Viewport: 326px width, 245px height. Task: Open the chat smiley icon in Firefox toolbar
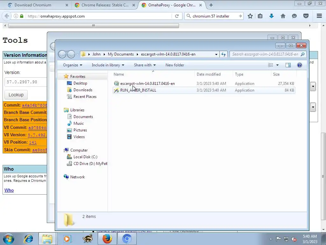[294, 16]
